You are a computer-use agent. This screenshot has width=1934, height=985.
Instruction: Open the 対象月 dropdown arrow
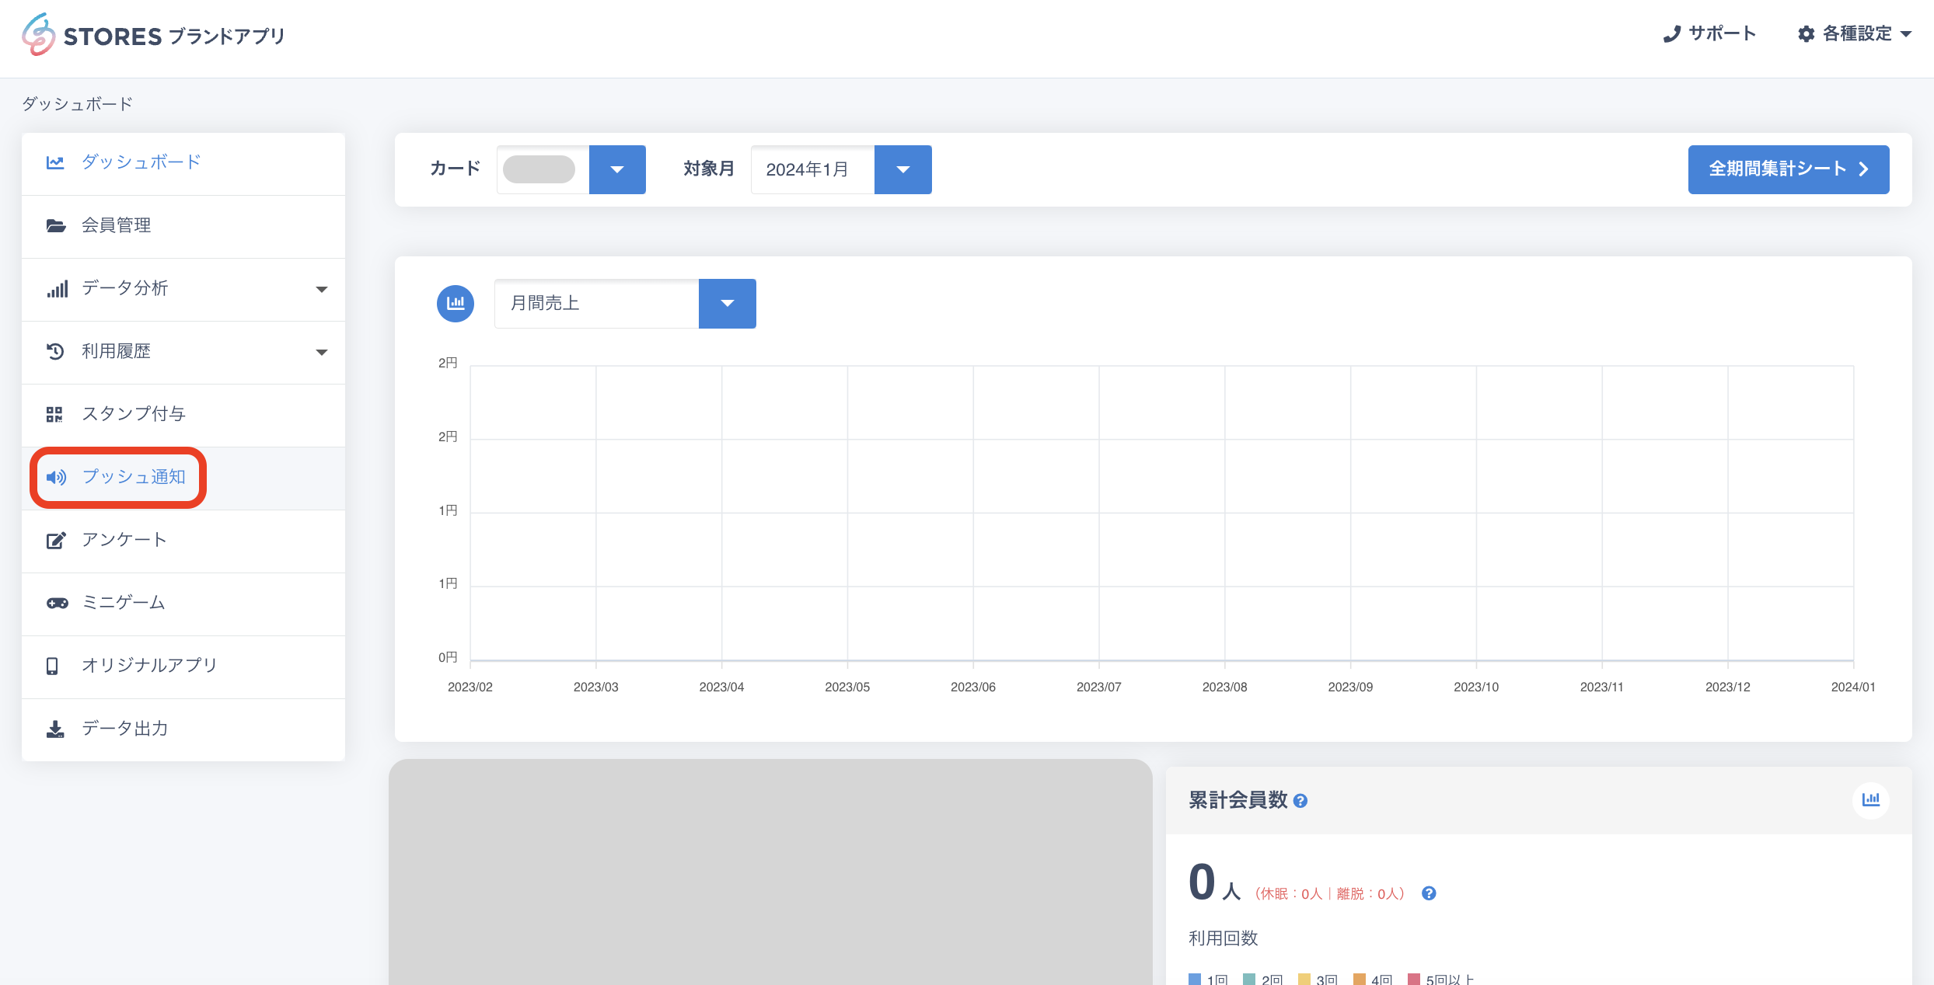click(x=902, y=169)
